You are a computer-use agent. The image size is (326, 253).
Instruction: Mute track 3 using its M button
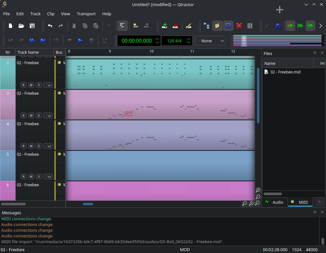[31, 115]
